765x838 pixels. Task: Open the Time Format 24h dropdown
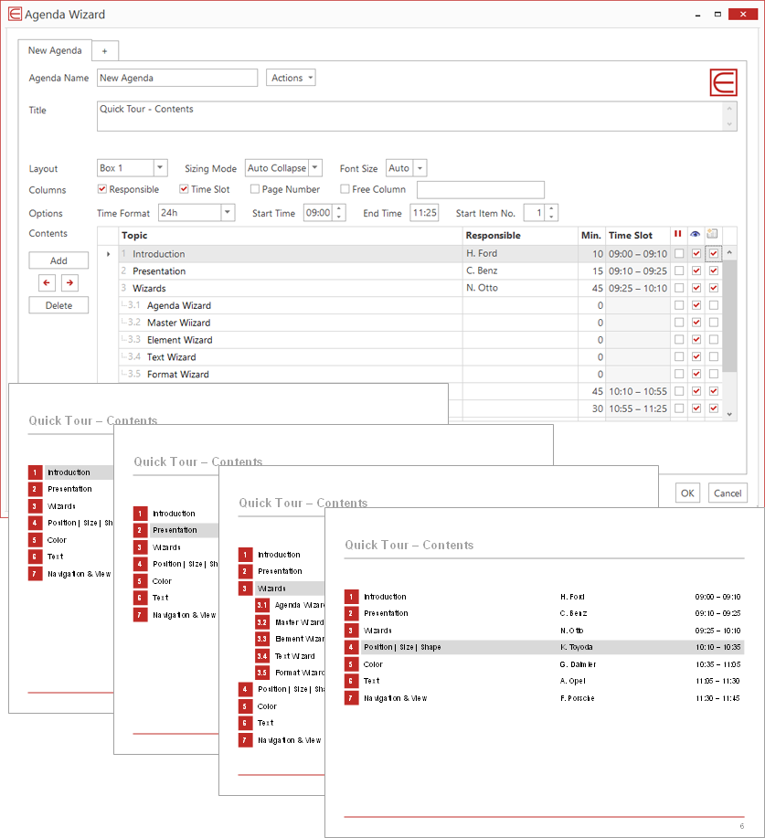click(x=228, y=213)
